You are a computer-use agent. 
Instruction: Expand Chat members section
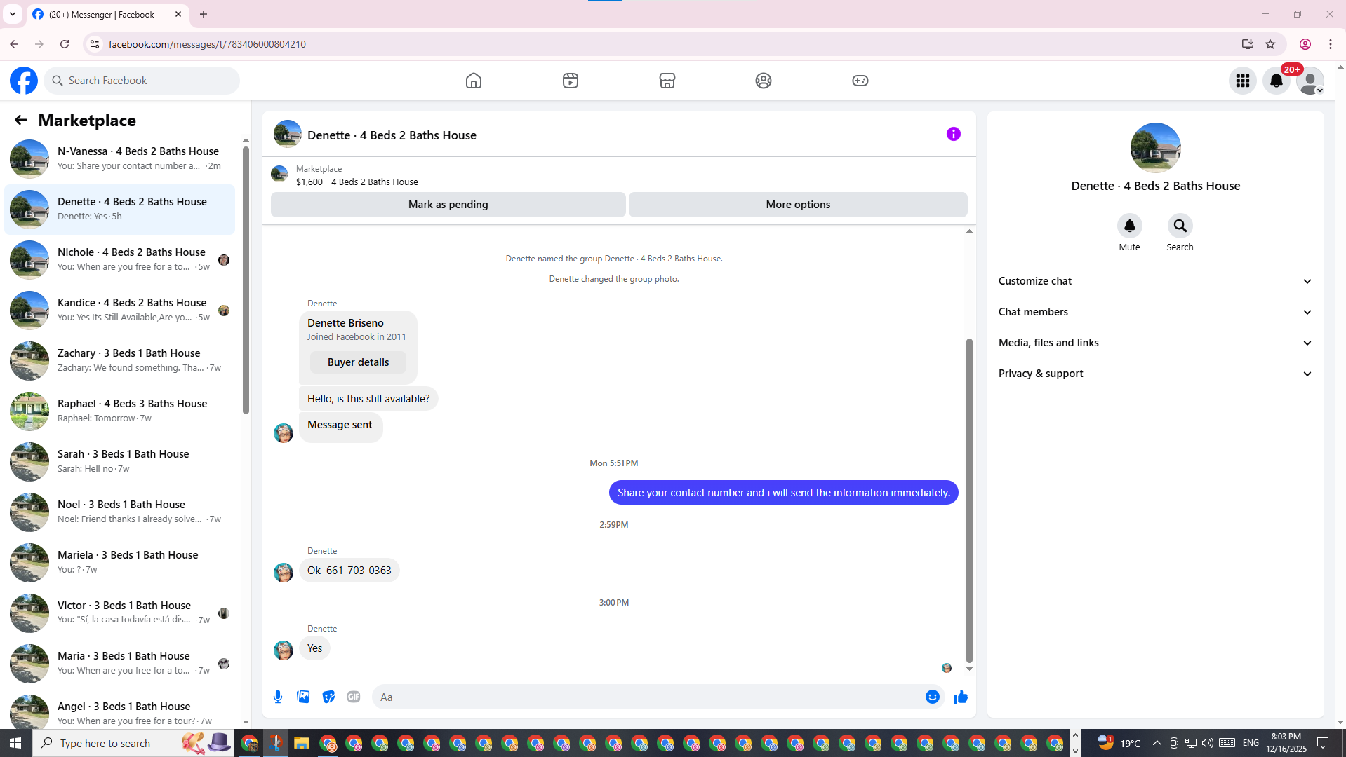1155,312
